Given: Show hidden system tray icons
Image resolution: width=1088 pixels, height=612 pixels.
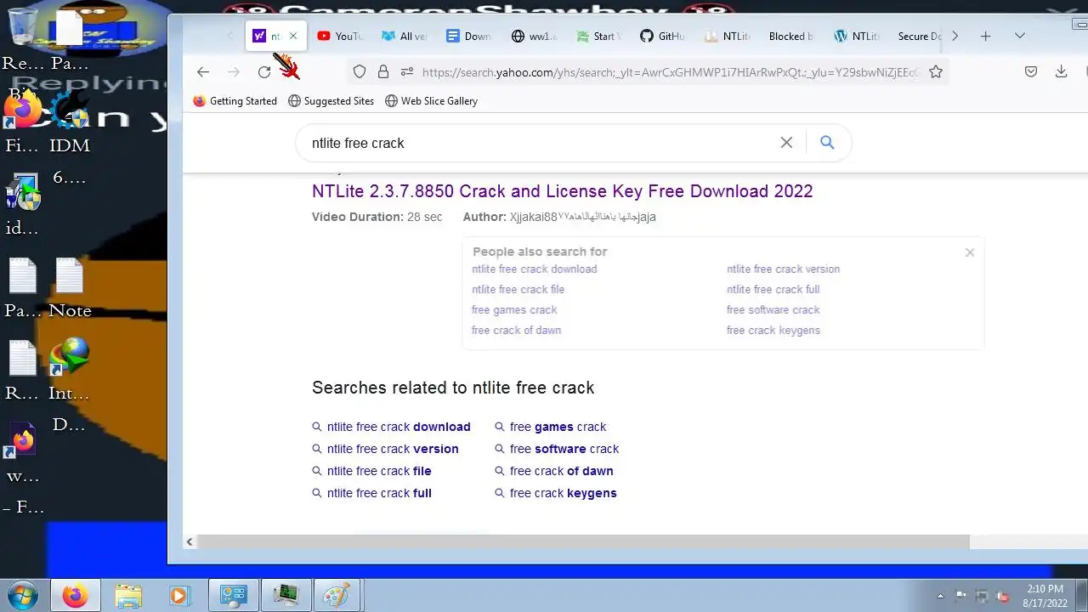Looking at the screenshot, I should (940, 596).
